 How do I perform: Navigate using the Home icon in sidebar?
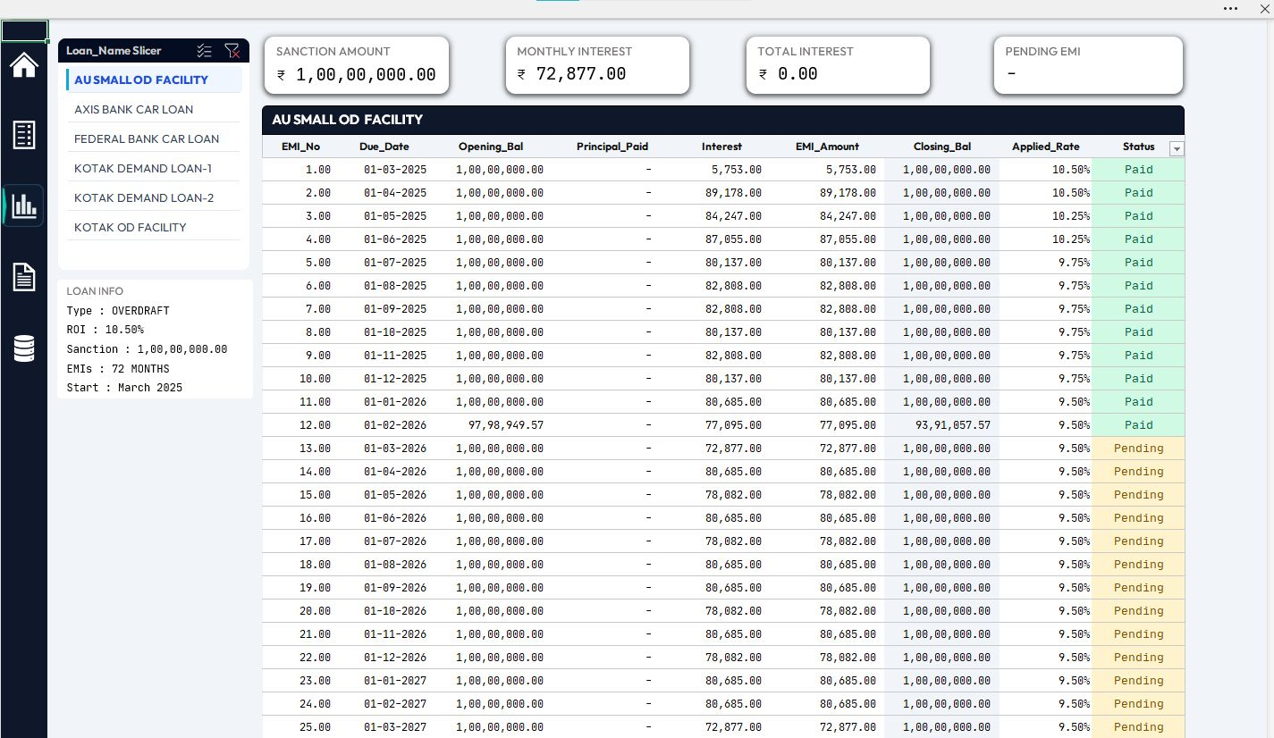click(23, 64)
